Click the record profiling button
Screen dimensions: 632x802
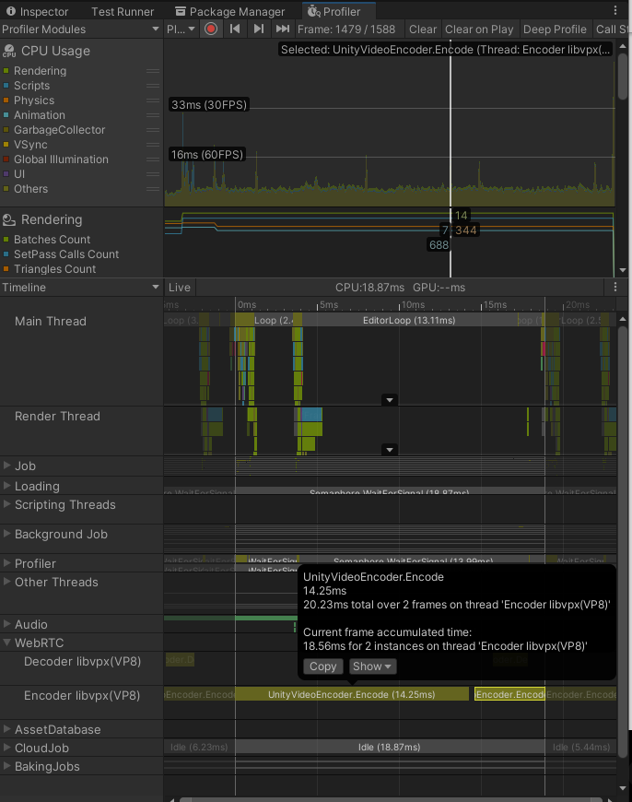[211, 29]
